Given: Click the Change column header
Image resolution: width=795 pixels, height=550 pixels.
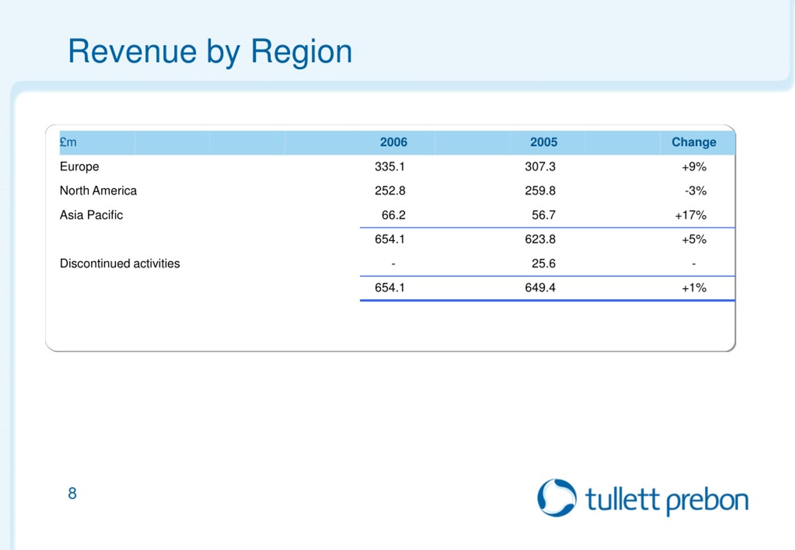Looking at the screenshot, I should (694, 142).
